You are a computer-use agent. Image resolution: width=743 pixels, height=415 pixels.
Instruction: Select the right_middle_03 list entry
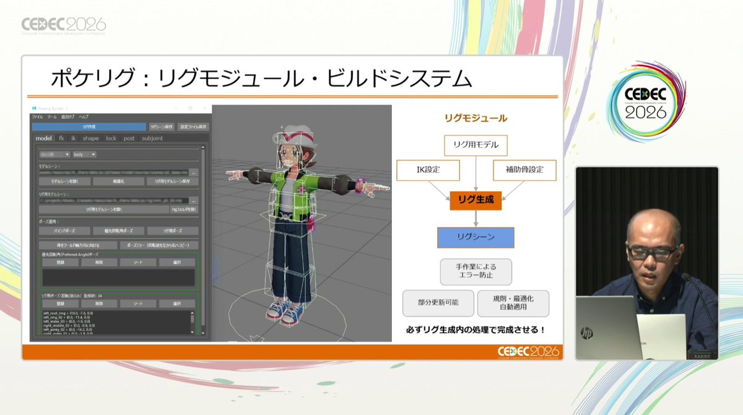[69, 326]
